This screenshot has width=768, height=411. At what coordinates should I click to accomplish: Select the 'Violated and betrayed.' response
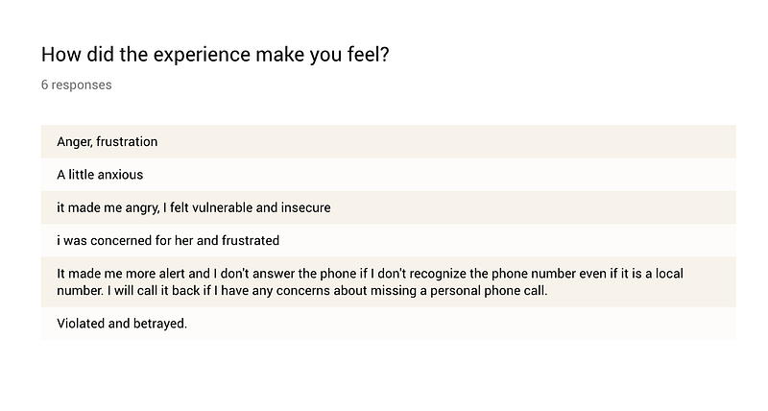(388, 324)
